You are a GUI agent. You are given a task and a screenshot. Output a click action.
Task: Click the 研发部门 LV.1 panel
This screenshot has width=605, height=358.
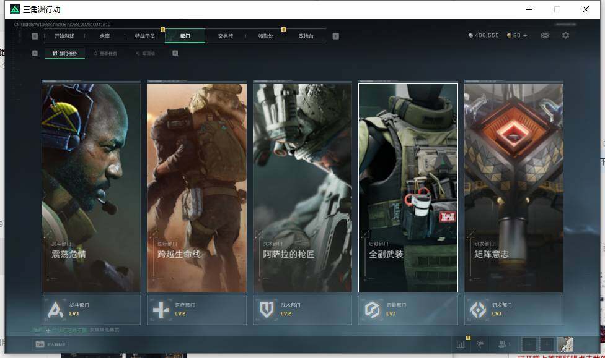[x=514, y=310]
